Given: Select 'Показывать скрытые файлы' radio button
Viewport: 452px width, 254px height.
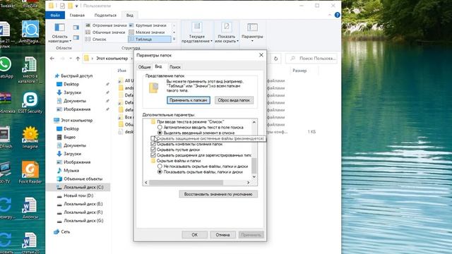Looking at the screenshot, I should tap(160, 172).
